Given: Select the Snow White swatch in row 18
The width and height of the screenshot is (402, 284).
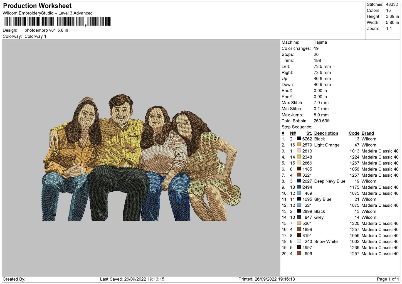Looking at the screenshot, I should 299,241.
